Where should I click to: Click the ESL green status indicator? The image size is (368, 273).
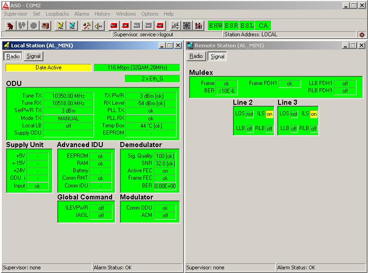247,25
